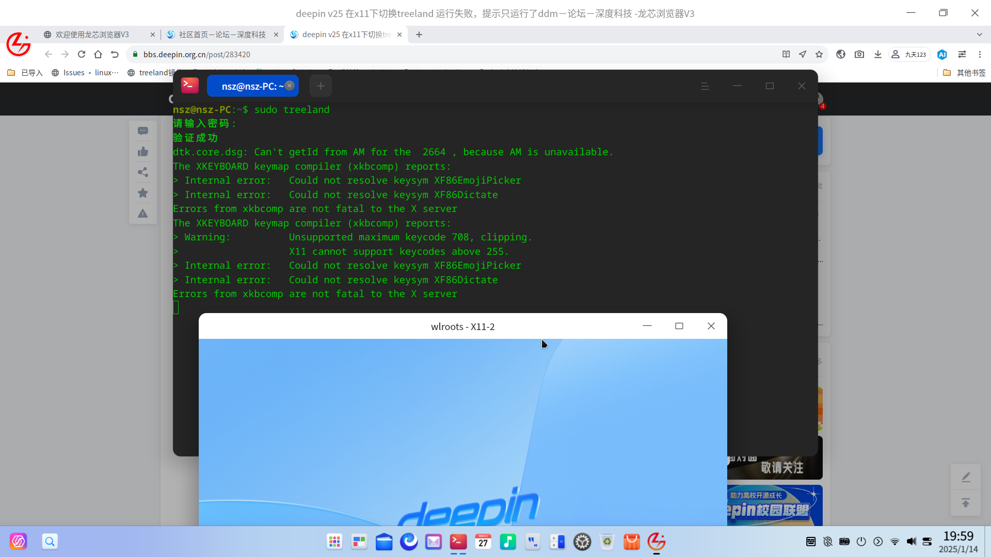Expand the browser tab list chevron
Image resolution: width=991 pixels, height=557 pixels.
(979, 35)
